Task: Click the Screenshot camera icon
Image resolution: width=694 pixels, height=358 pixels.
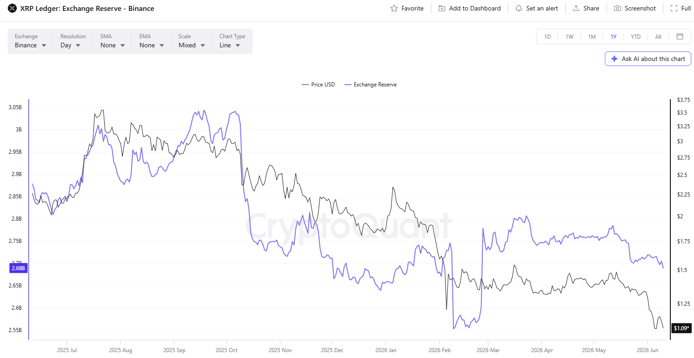Action: click(x=618, y=8)
